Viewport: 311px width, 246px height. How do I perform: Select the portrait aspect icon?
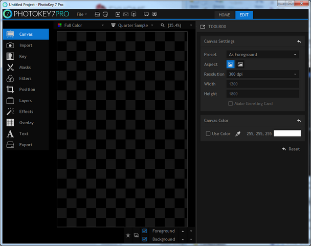click(x=231, y=64)
